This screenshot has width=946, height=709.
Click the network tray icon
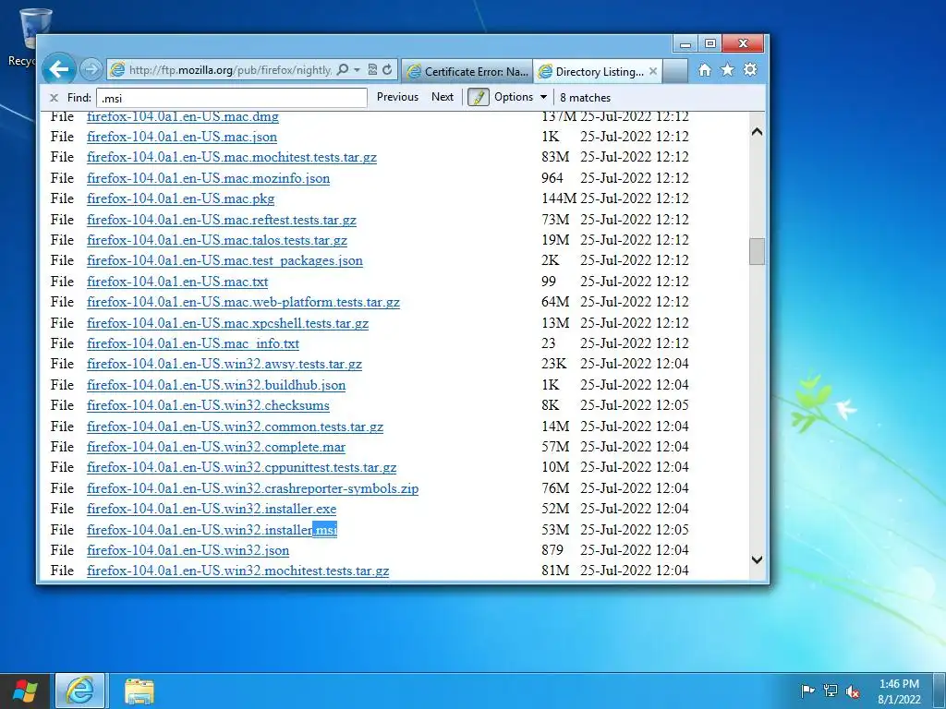[831, 691]
